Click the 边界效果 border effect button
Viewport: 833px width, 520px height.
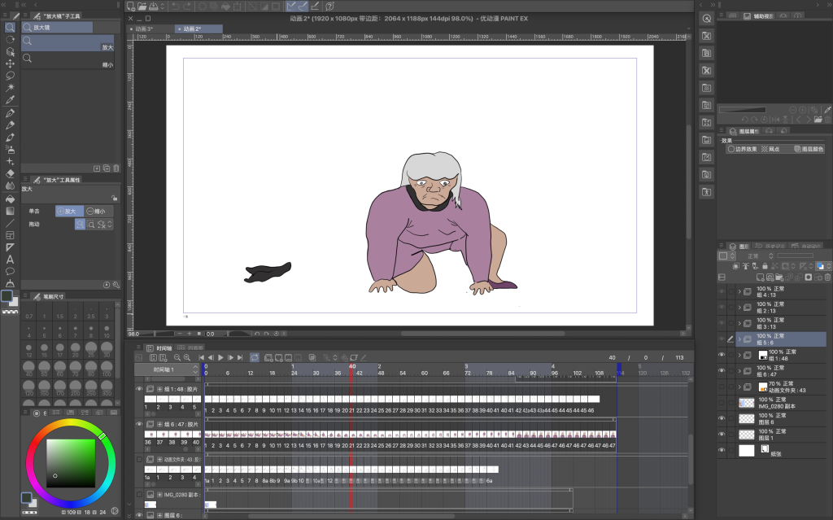click(x=743, y=150)
